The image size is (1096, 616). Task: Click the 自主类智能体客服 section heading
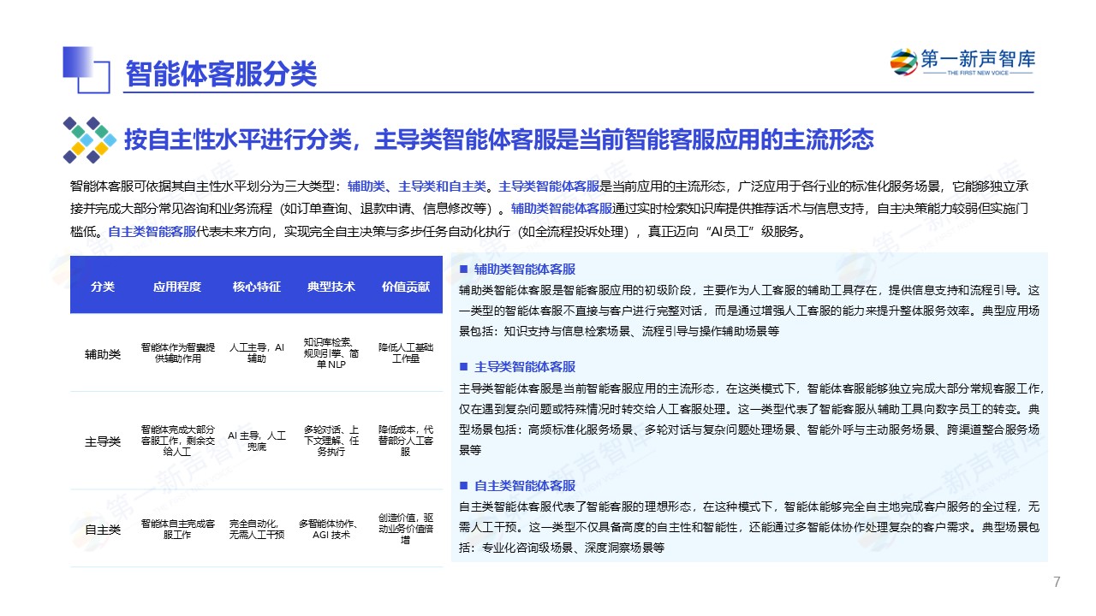[525, 485]
